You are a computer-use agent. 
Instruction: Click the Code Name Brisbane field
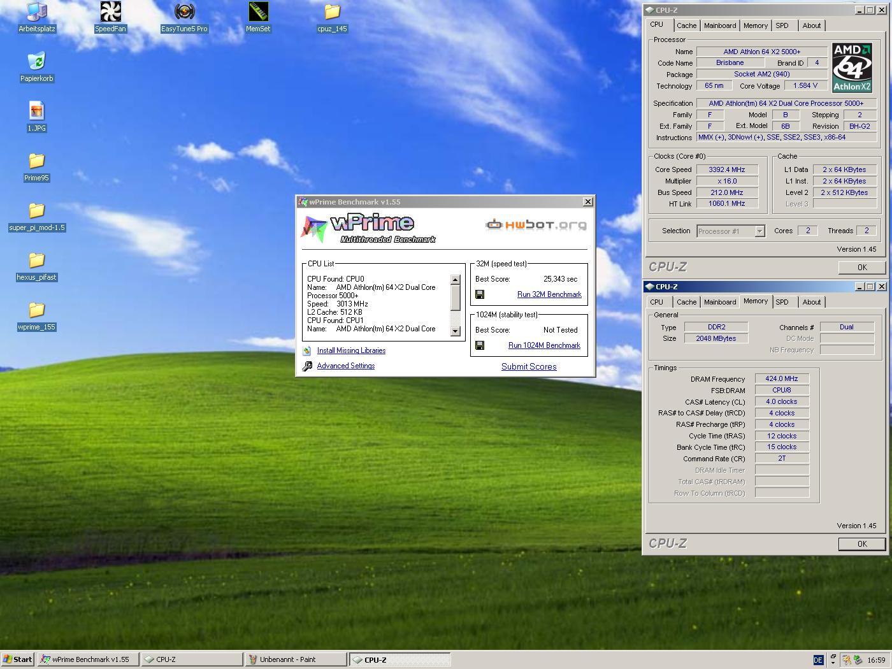pos(730,62)
